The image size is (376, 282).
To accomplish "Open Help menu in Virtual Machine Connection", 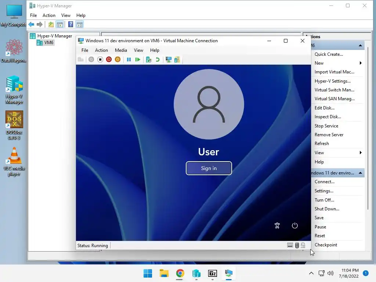I will tap(155, 50).
